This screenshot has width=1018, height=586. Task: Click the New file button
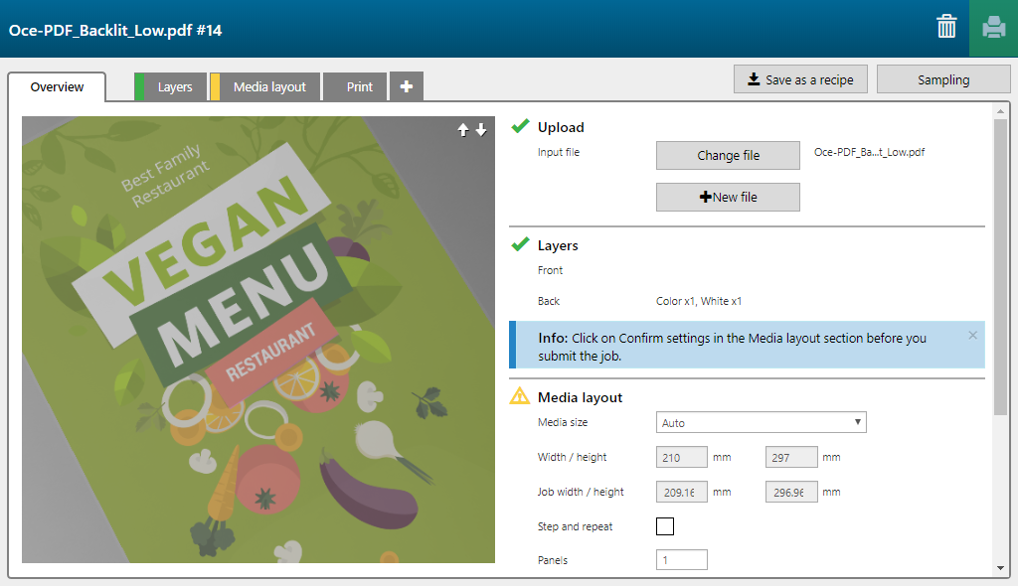(x=728, y=197)
